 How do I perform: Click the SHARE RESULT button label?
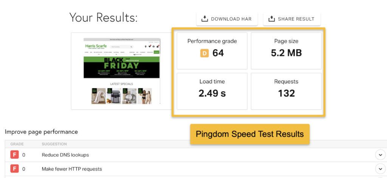coord(296,19)
